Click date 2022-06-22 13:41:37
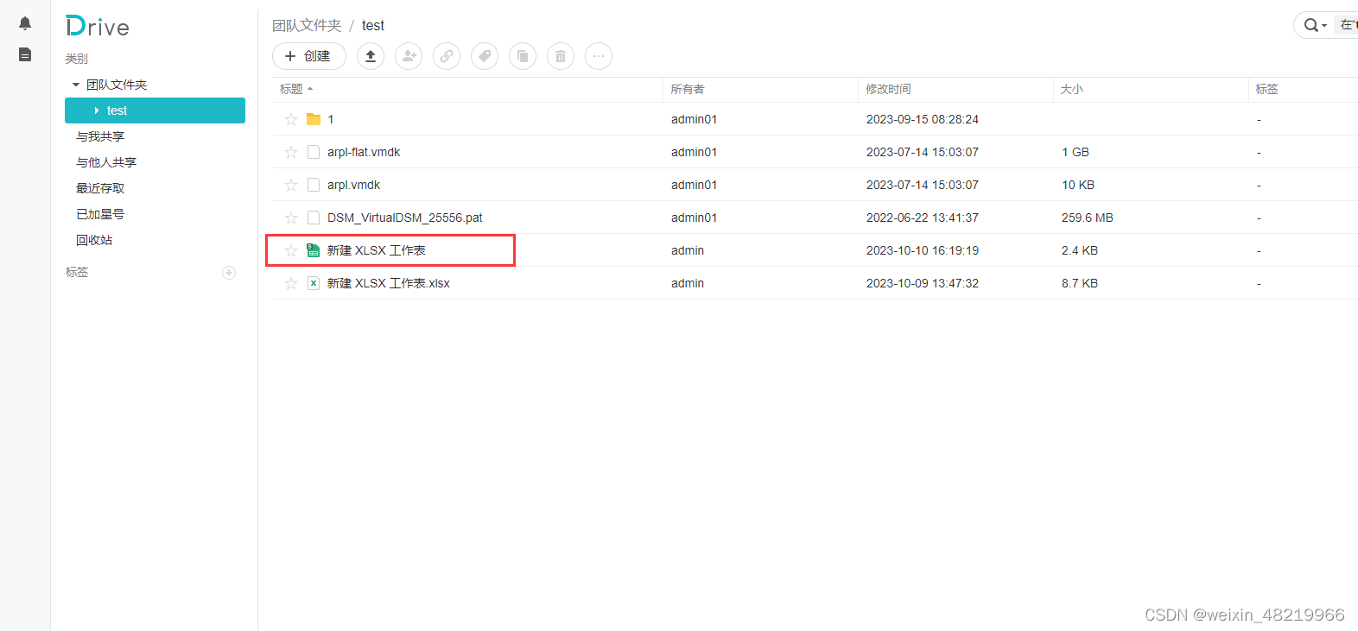 point(923,218)
